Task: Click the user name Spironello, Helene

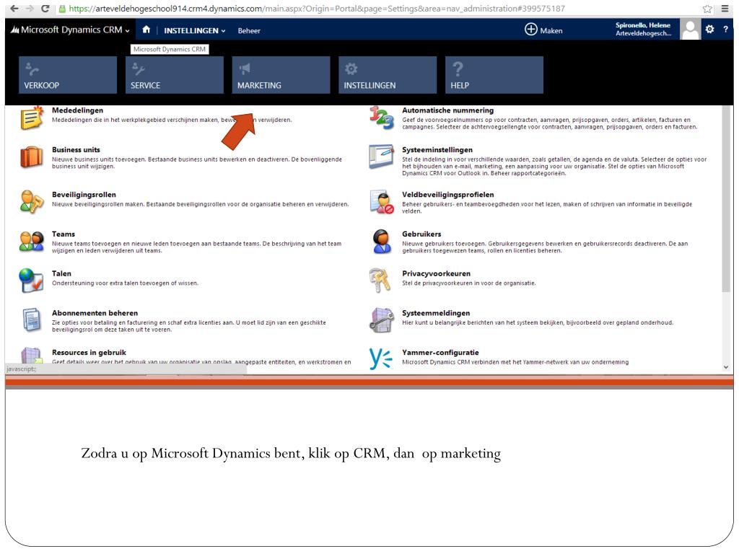Action: click(642, 25)
